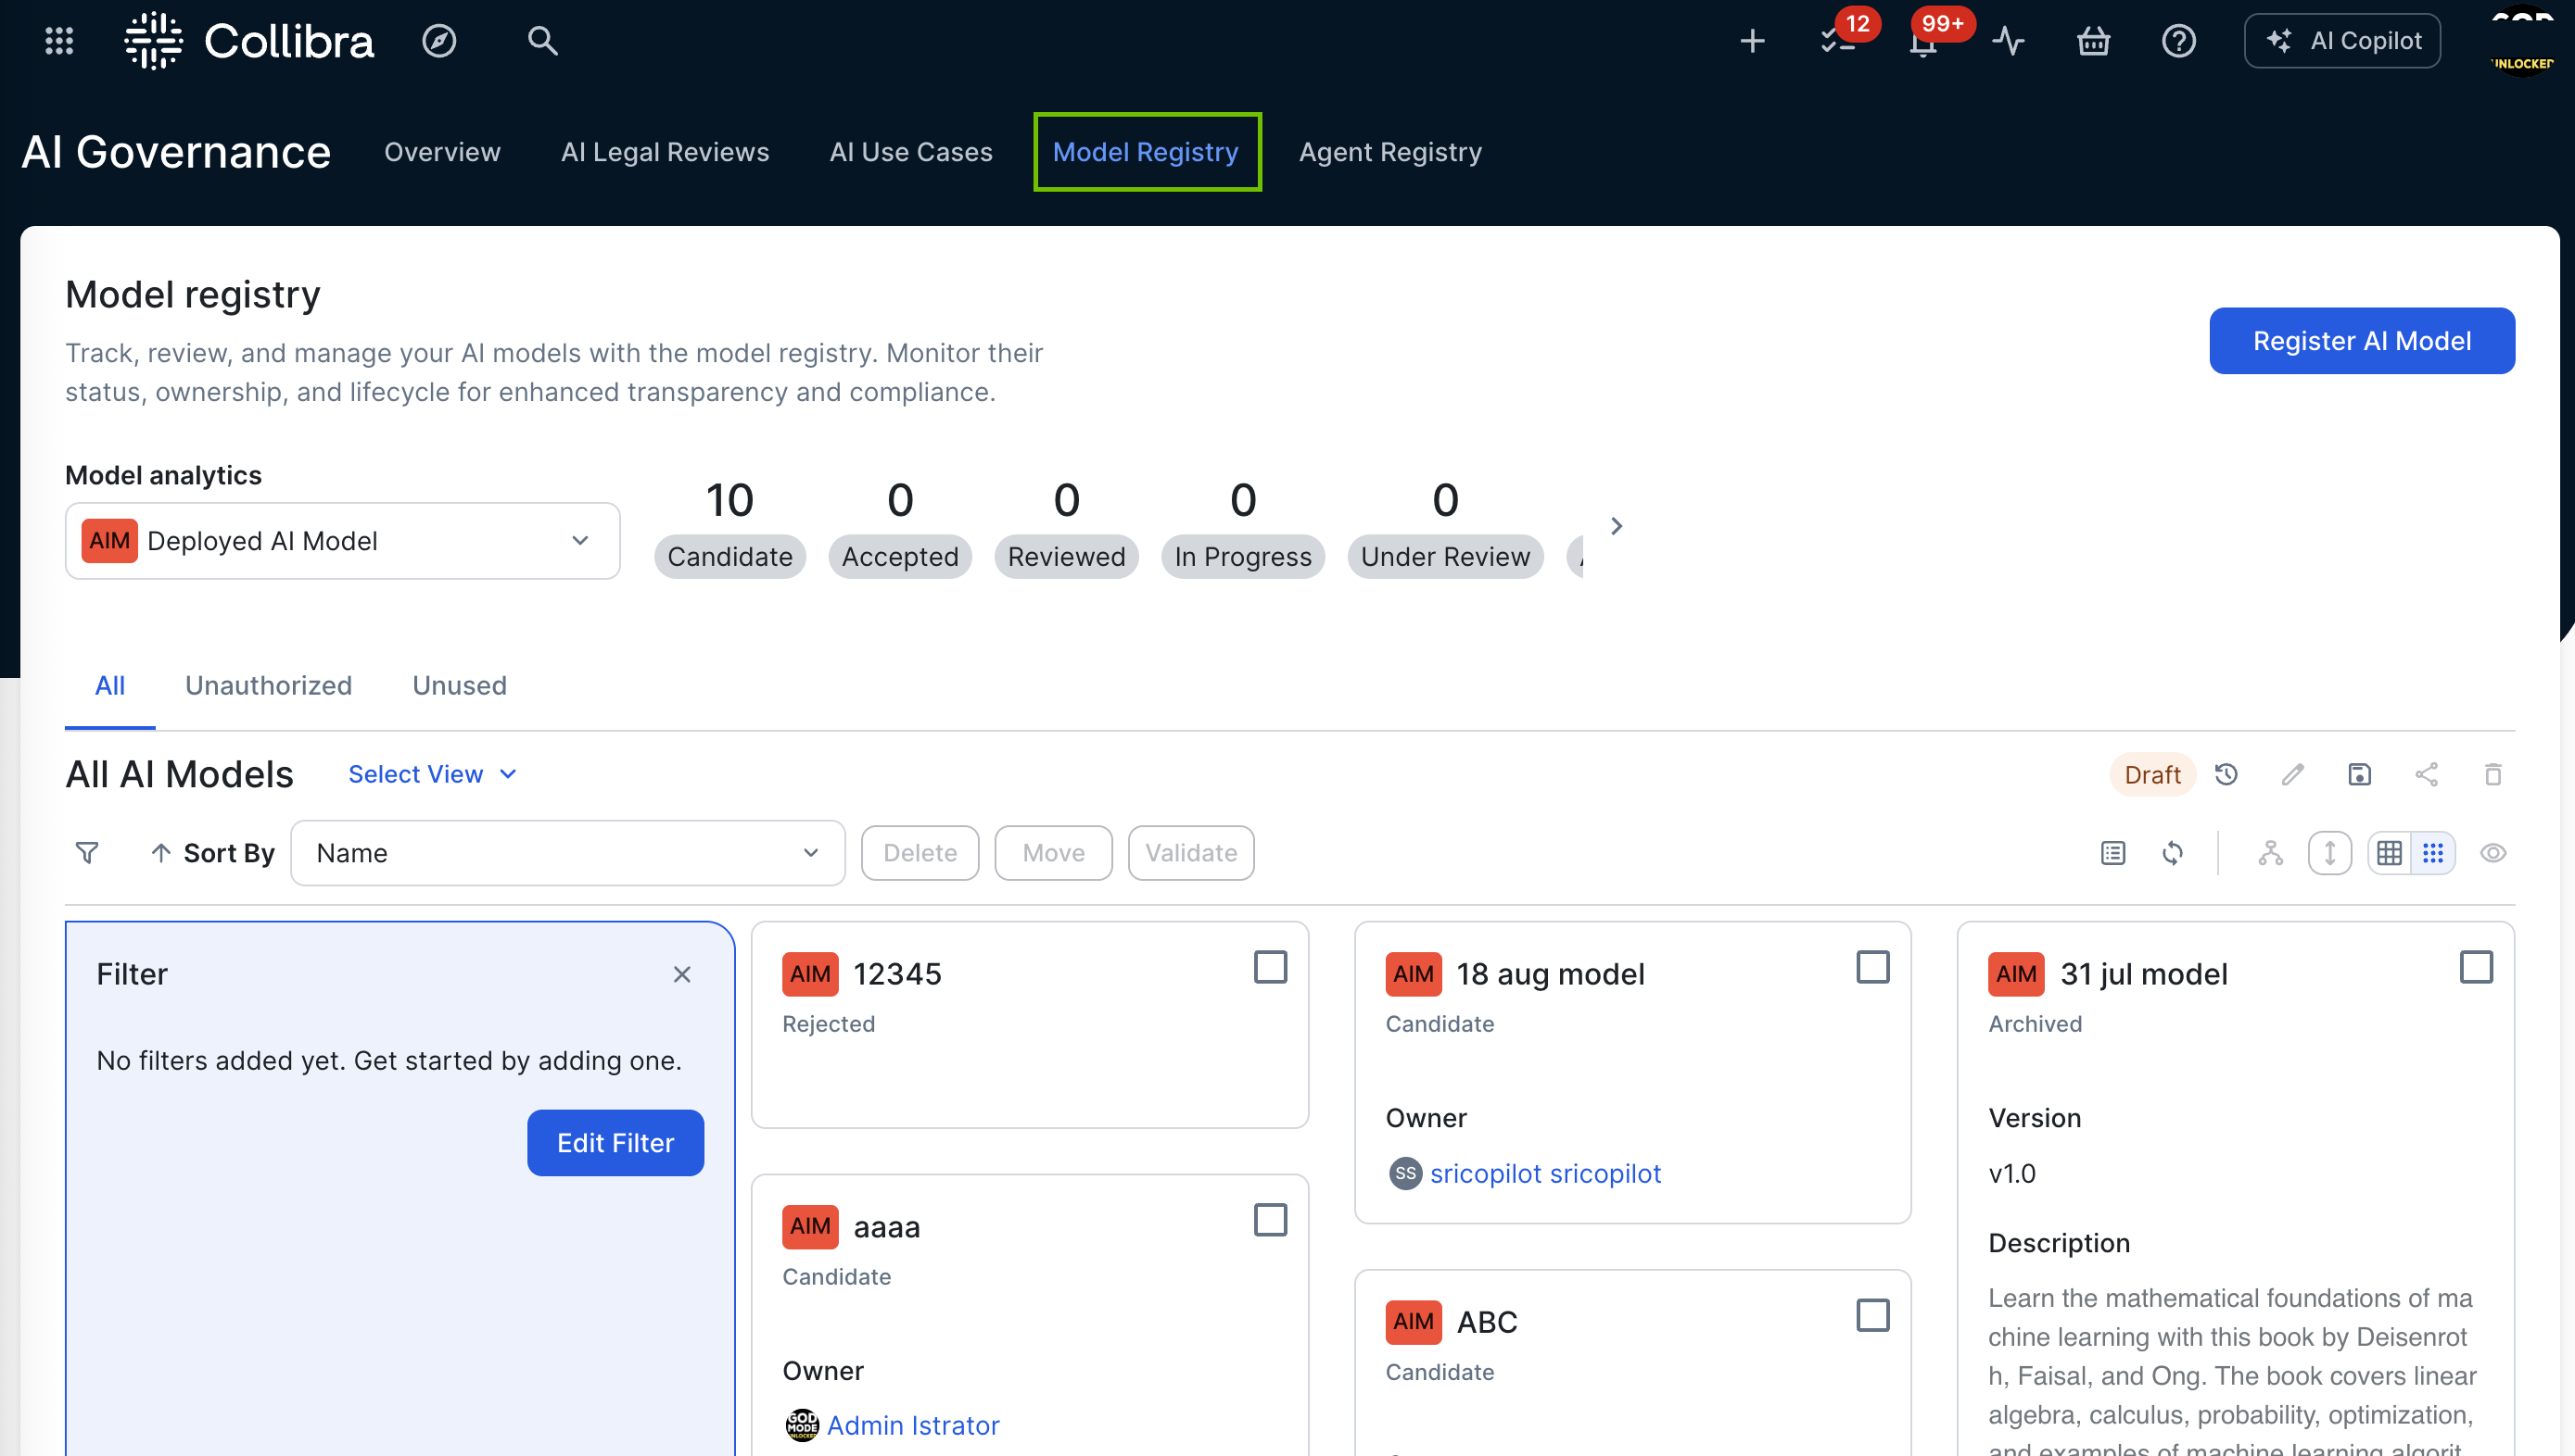This screenshot has width=2575, height=1456.
Task: Open the Agent Registry tab
Action: click(x=1389, y=152)
